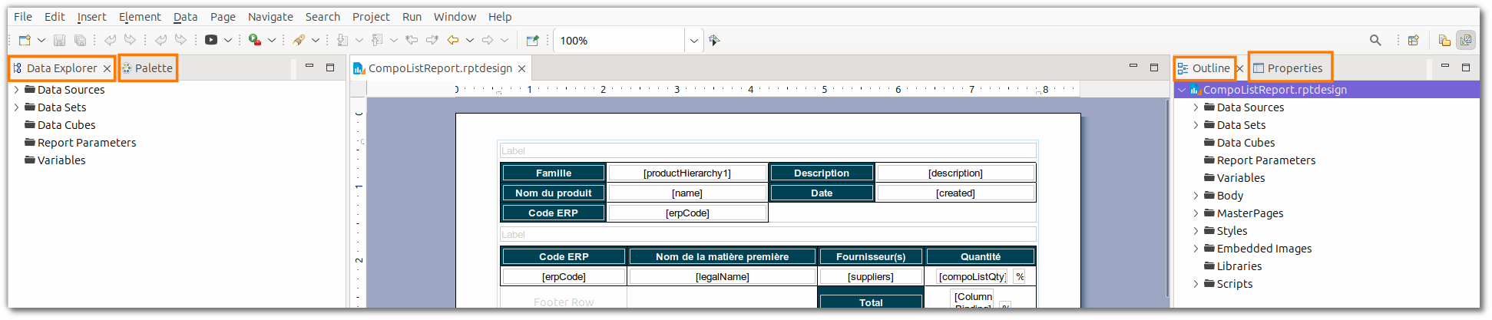
Task: Click the Open Perspective icon
Action: (x=1414, y=41)
